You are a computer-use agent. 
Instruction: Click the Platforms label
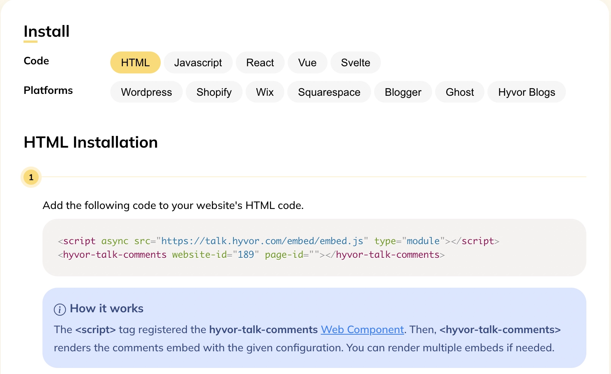pos(48,90)
